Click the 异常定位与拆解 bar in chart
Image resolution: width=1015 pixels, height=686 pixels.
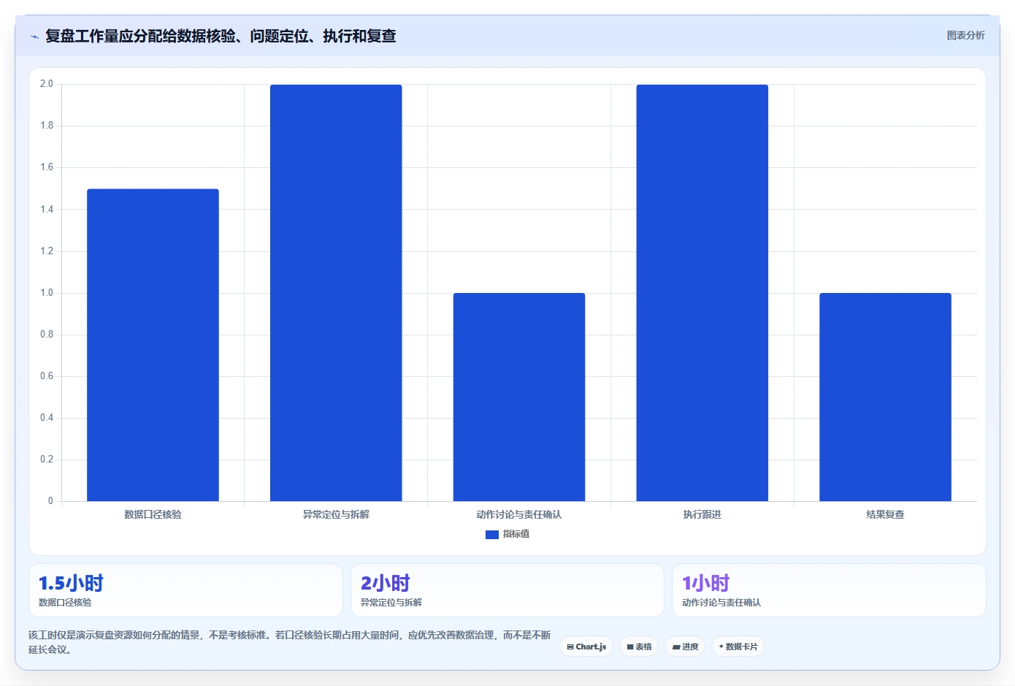[x=336, y=293]
